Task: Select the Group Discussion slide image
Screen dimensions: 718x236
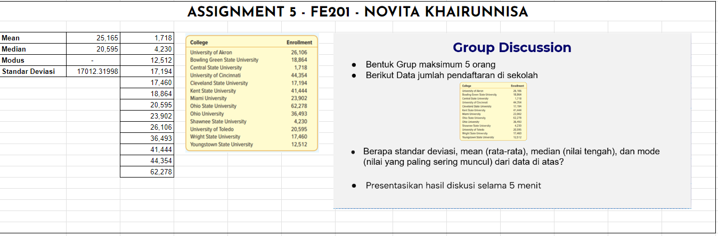Action: 512,121
